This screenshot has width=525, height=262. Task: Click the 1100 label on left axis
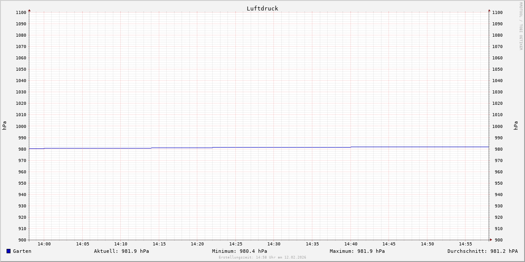(21, 13)
